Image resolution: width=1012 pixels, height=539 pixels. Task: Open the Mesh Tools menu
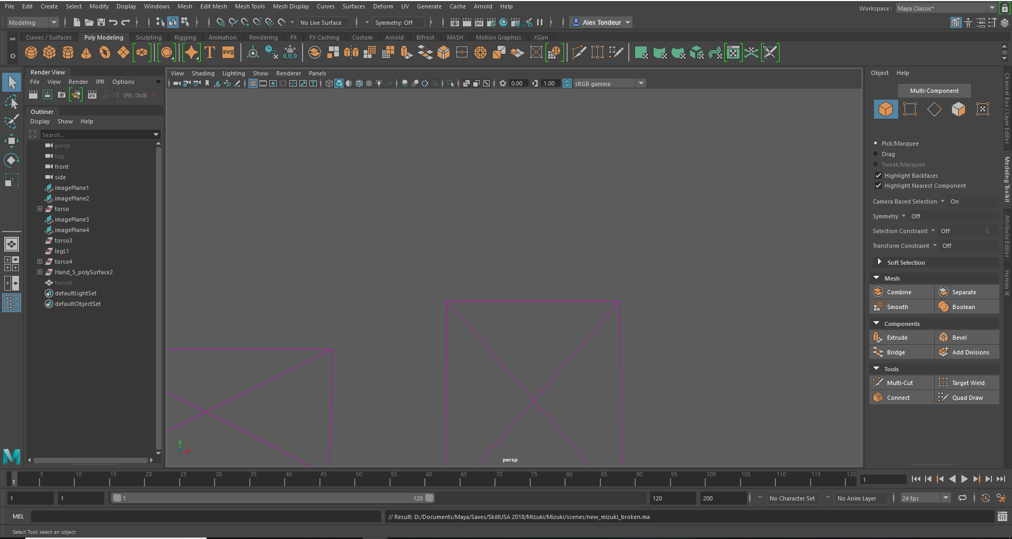(x=250, y=6)
